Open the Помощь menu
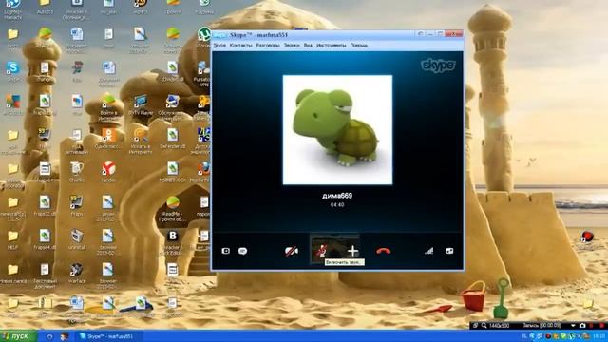Viewport: 608px width, 342px height. (x=359, y=46)
